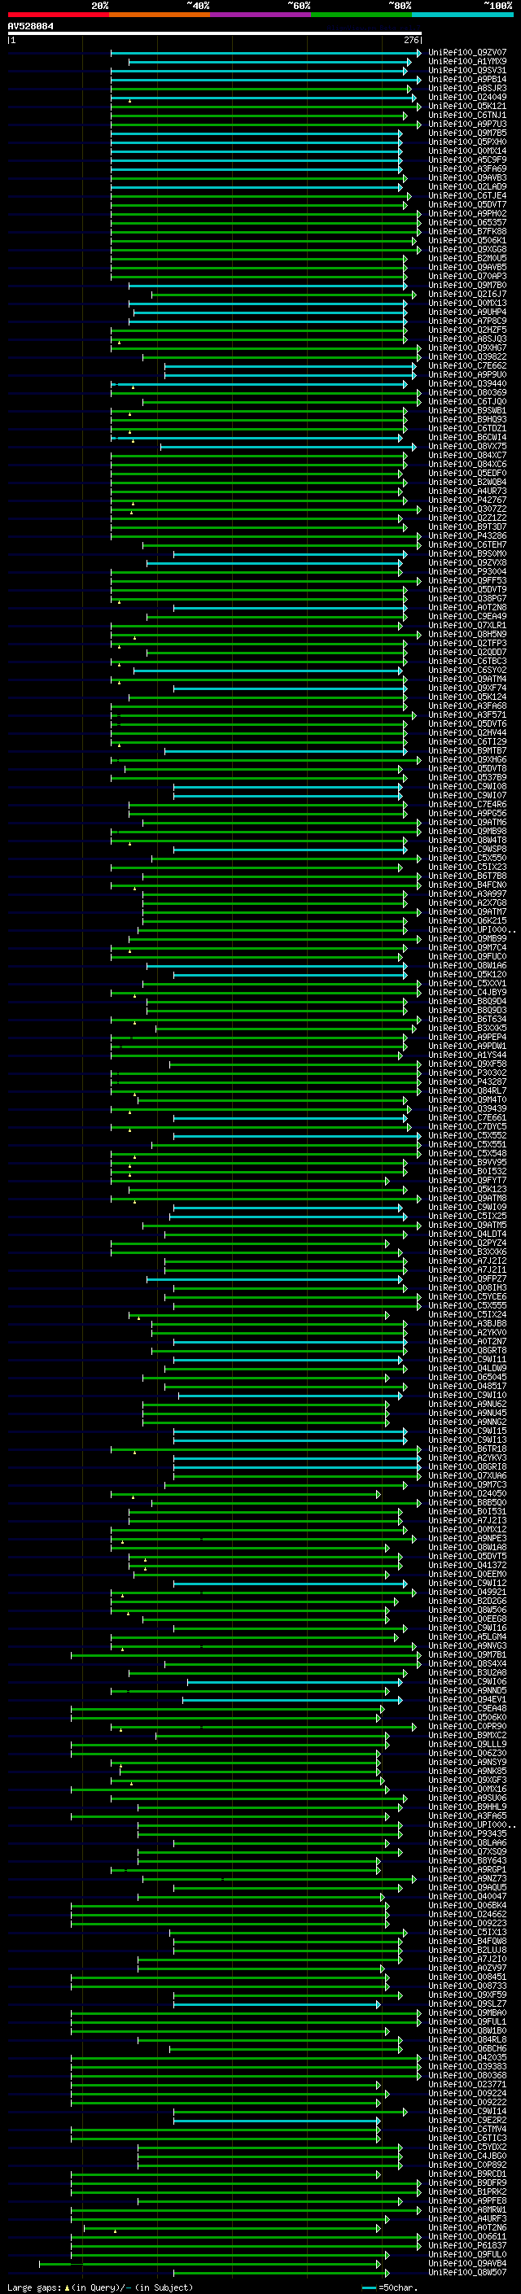Select UniRef100_Q9XGG8 label

point(467,249)
